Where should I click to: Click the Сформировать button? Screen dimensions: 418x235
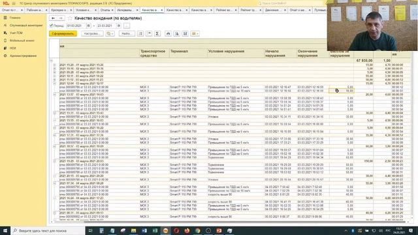63,33
